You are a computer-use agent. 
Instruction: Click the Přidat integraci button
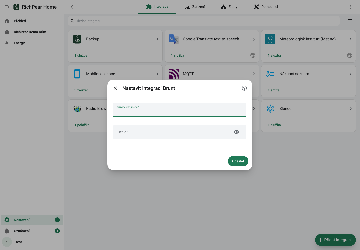click(x=335, y=240)
